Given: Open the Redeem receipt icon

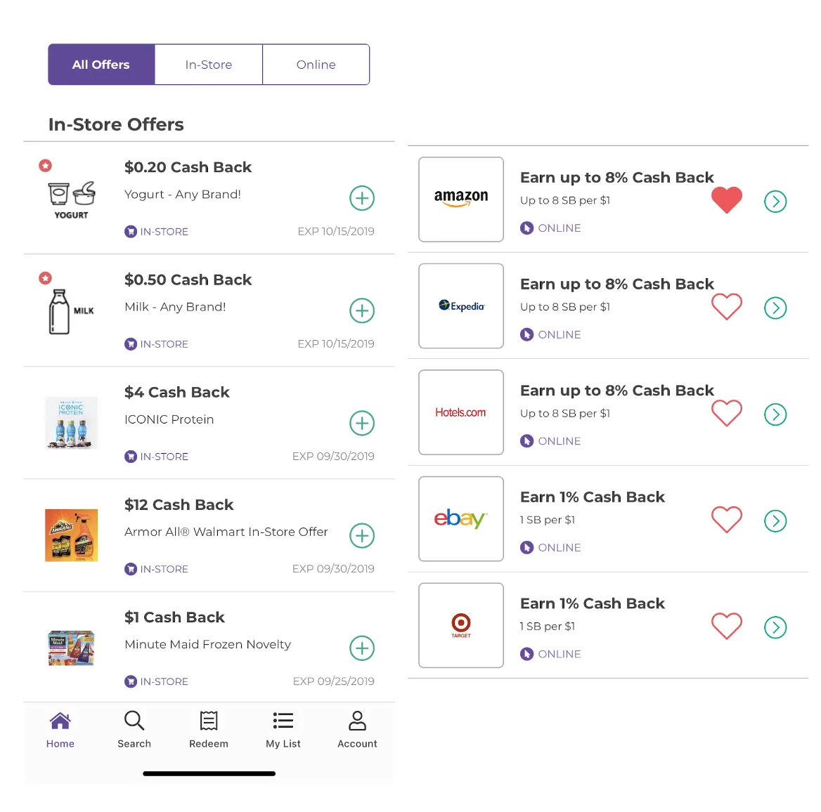Looking at the screenshot, I should coord(208,721).
